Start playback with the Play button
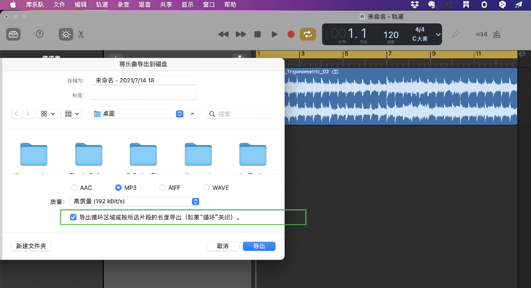 tap(275, 34)
